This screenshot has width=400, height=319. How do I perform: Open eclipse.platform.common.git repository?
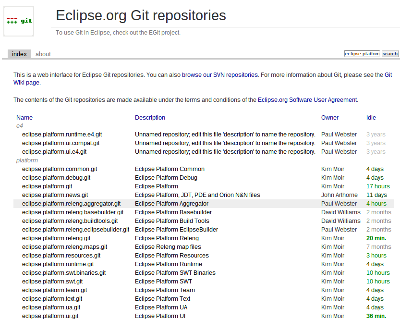click(x=60, y=169)
